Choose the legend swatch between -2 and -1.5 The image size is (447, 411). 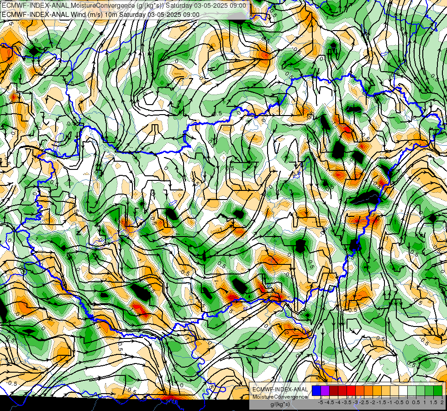[377, 391]
